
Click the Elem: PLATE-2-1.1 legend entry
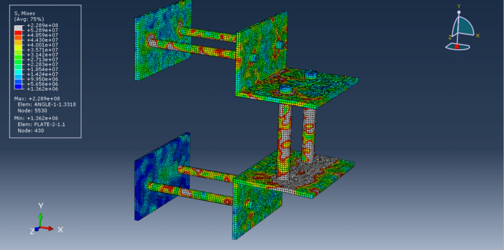(x=41, y=125)
